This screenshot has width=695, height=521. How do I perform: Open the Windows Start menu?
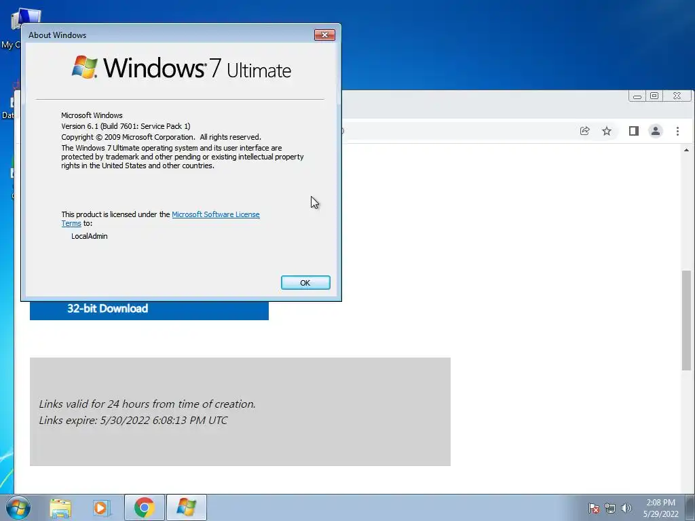[x=18, y=507]
